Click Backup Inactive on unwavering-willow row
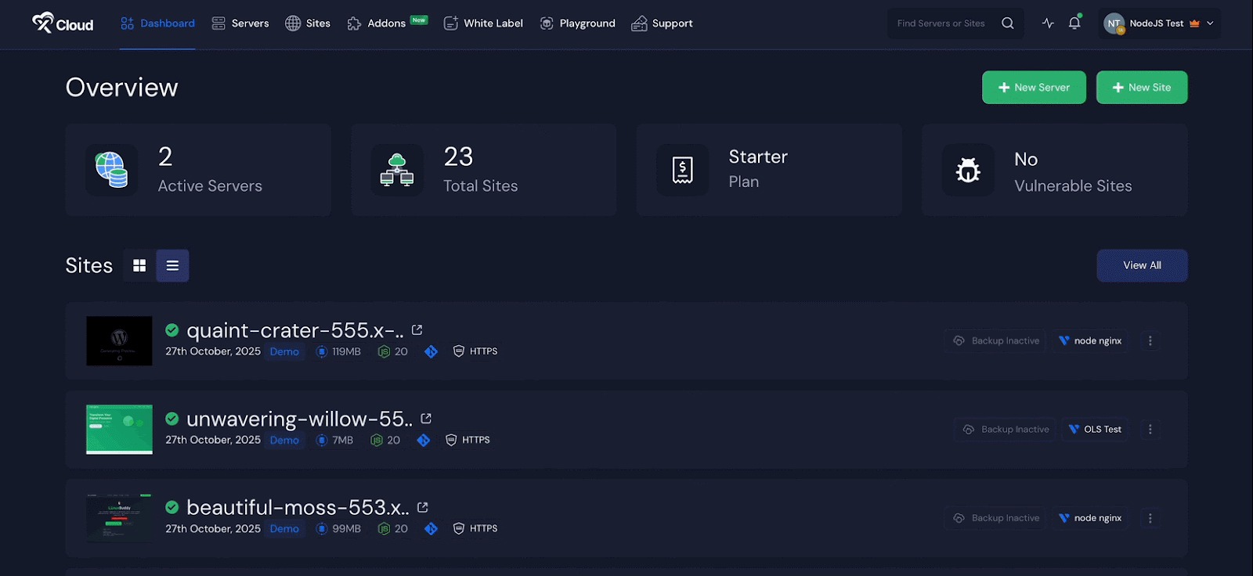 1006,429
